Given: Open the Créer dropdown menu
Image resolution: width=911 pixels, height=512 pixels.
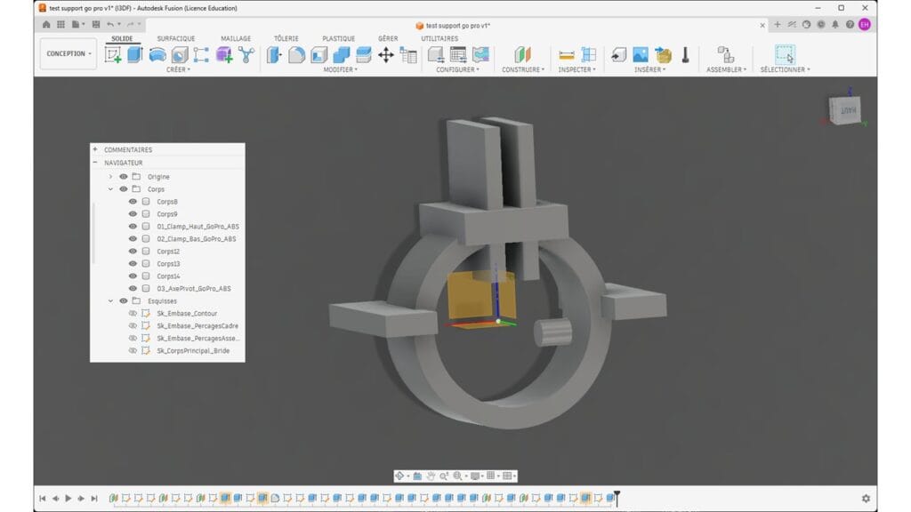Looking at the screenshot, I should pos(178,69).
